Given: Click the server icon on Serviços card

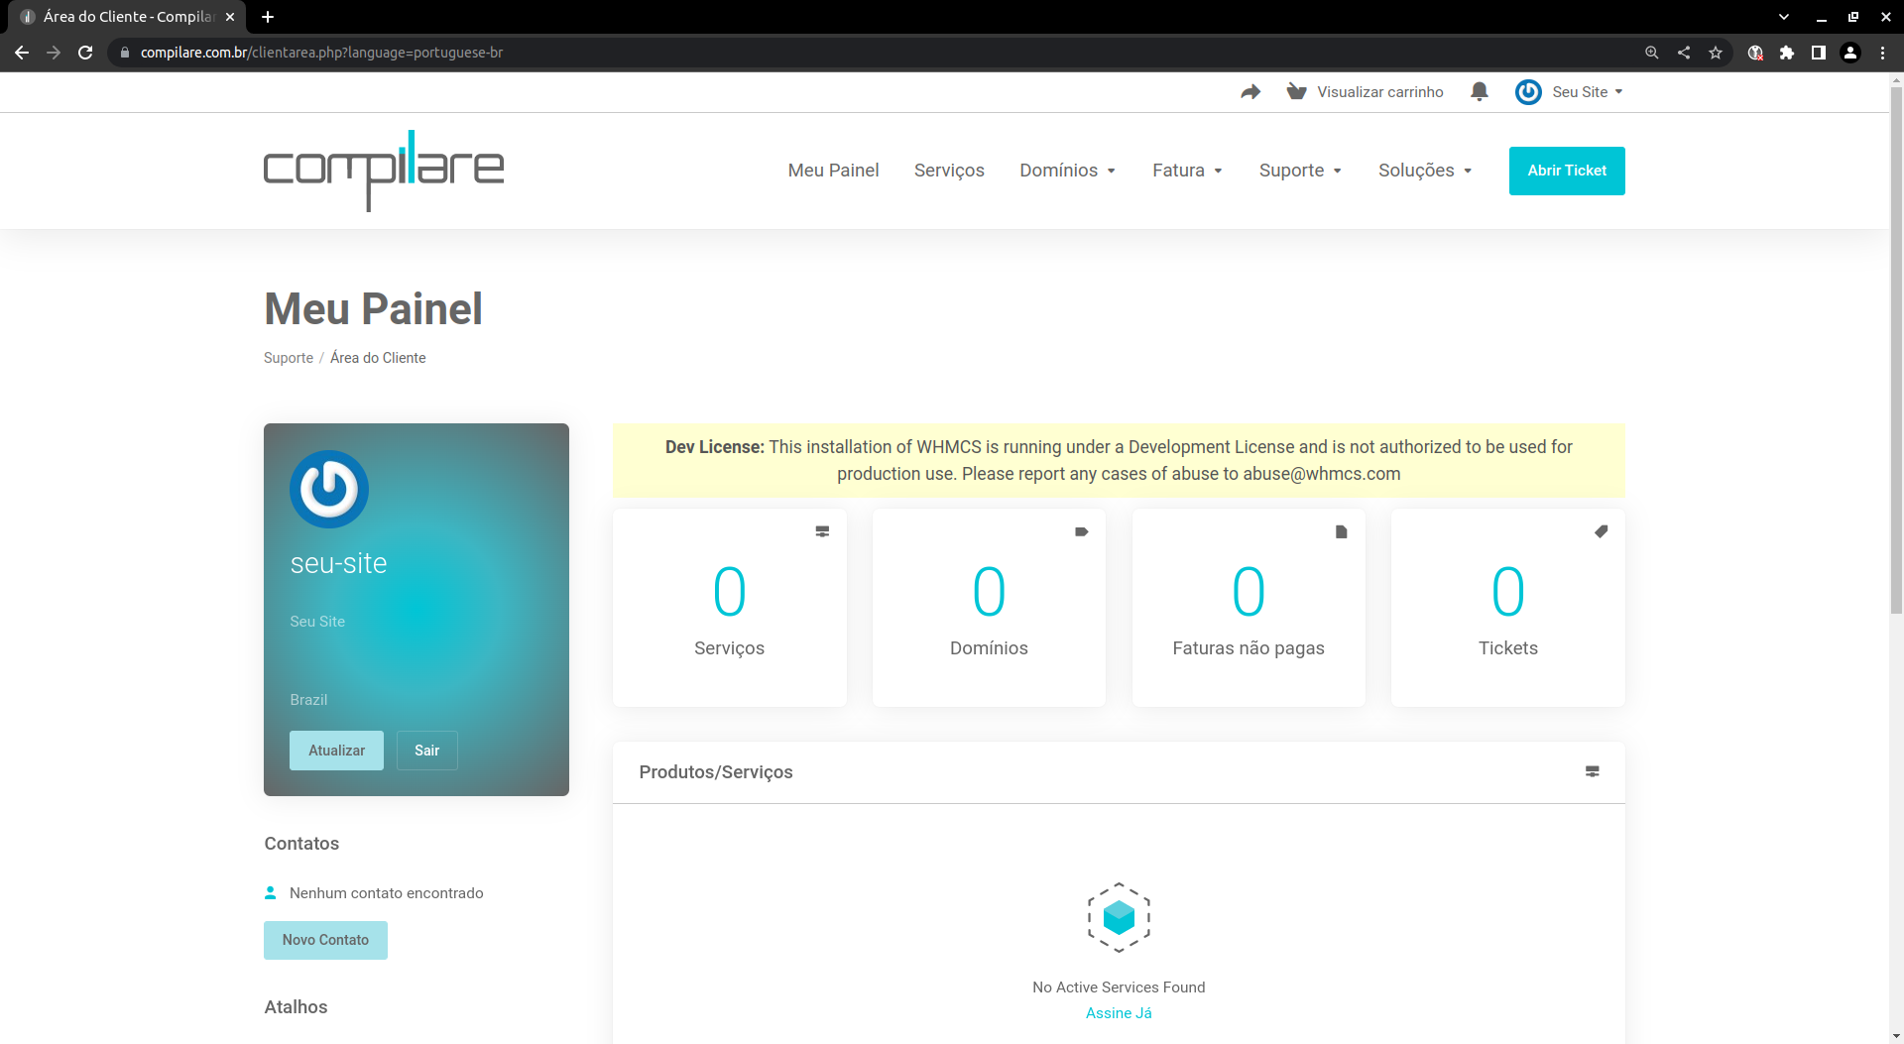Looking at the screenshot, I should pyautogui.click(x=822, y=531).
